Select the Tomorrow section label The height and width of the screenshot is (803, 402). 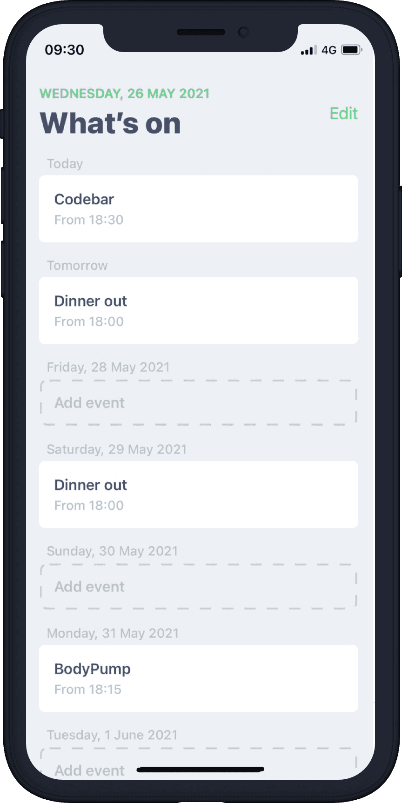pyautogui.click(x=77, y=266)
